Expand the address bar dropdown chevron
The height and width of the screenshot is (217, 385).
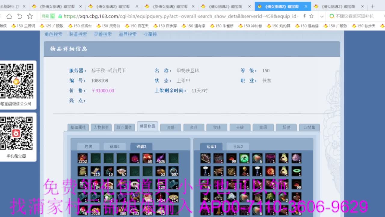click(x=322, y=16)
